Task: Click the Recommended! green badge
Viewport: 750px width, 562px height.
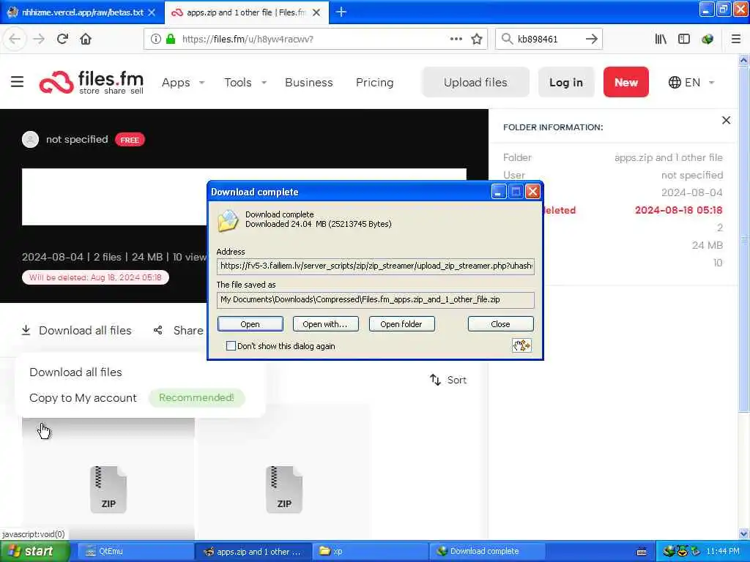Action: 196,397
